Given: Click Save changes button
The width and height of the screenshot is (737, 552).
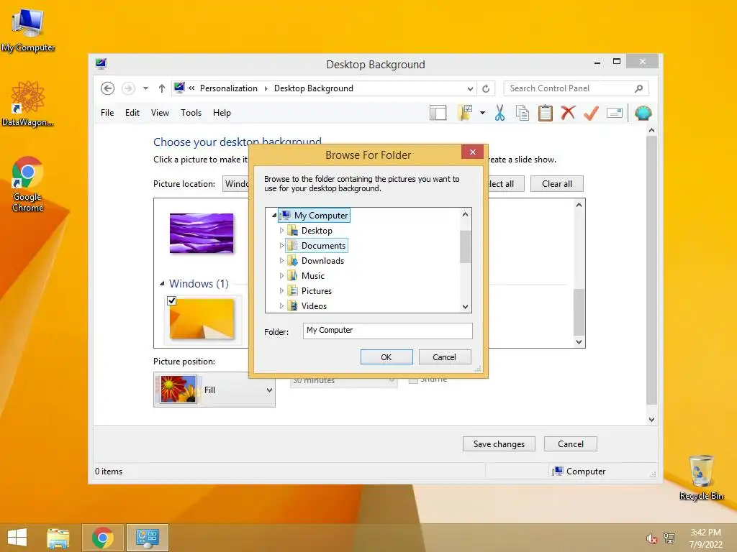Looking at the screenshot, I should pos(499,444).
